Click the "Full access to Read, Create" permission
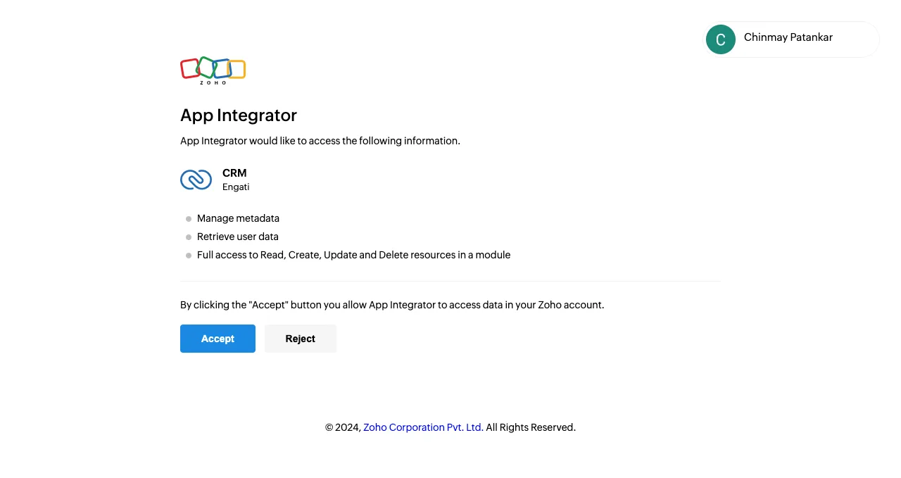 click(353, 255)
